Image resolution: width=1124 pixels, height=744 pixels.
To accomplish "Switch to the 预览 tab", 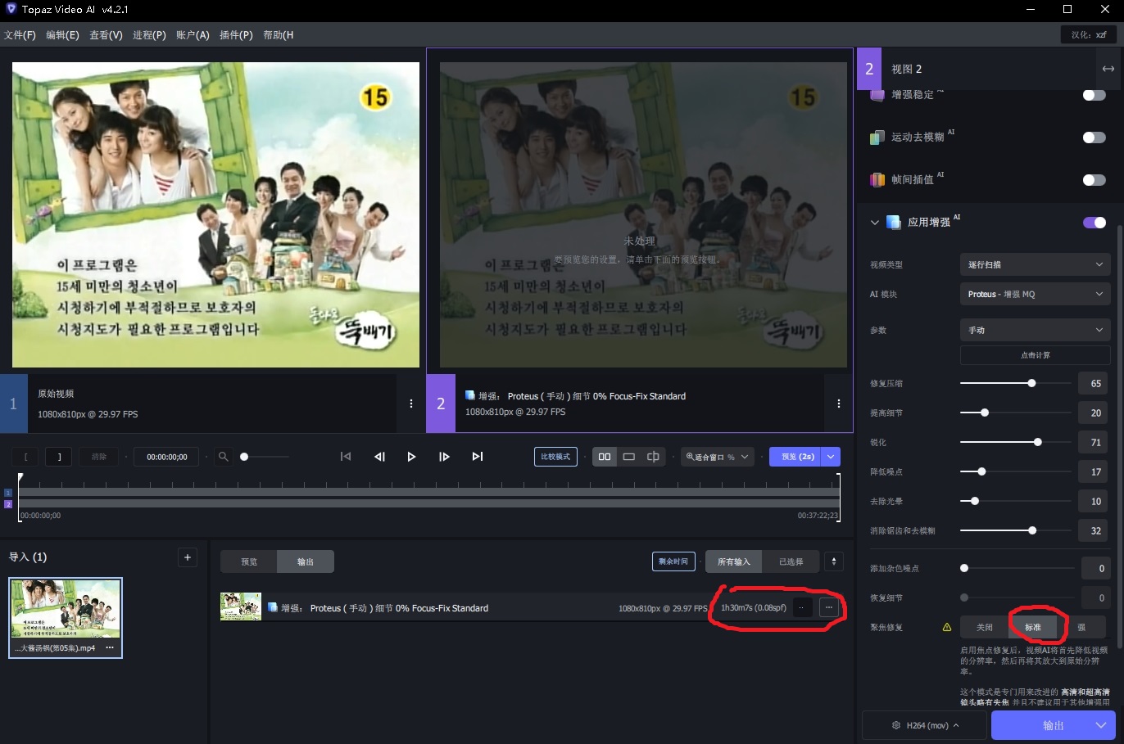I will coord(249,561).
